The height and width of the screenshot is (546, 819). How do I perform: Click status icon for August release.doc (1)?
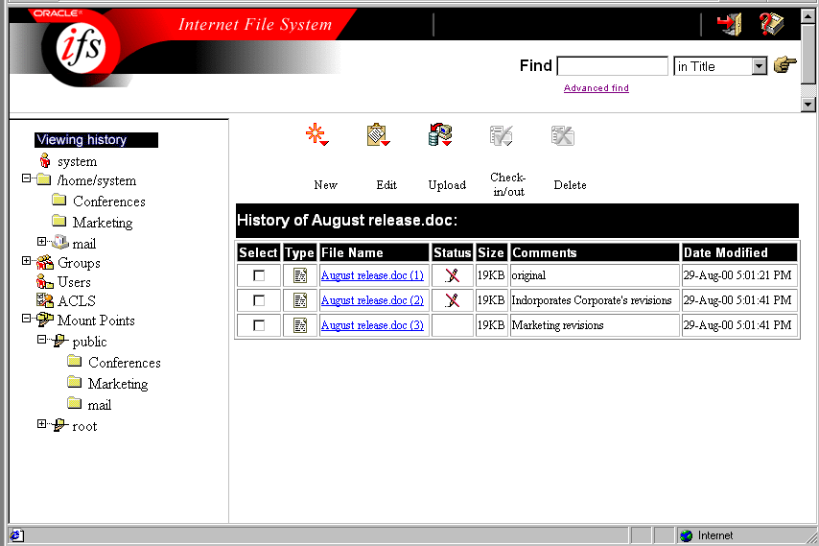453,275
